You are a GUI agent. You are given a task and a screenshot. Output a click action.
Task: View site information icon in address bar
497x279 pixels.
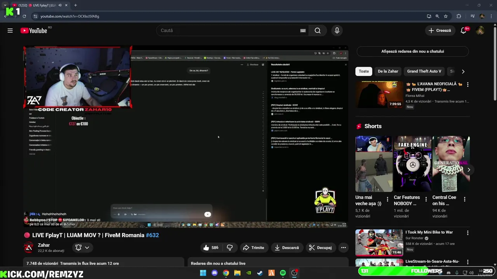(35, 16)
